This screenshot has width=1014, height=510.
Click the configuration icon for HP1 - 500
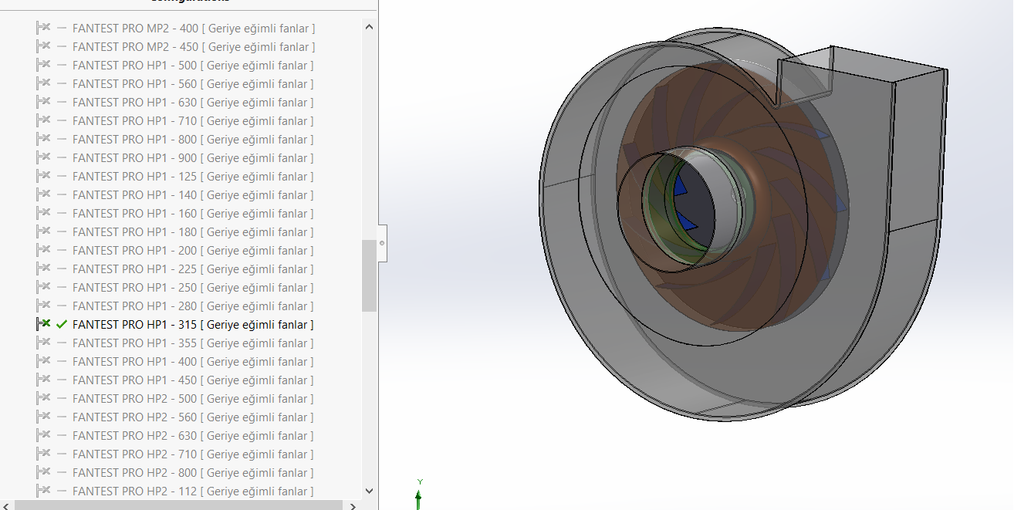tap(44, 65)
